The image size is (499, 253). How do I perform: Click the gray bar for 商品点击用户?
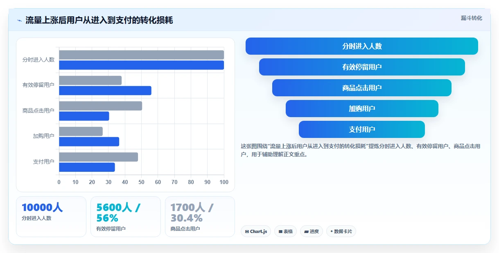(x=101, y=106)
